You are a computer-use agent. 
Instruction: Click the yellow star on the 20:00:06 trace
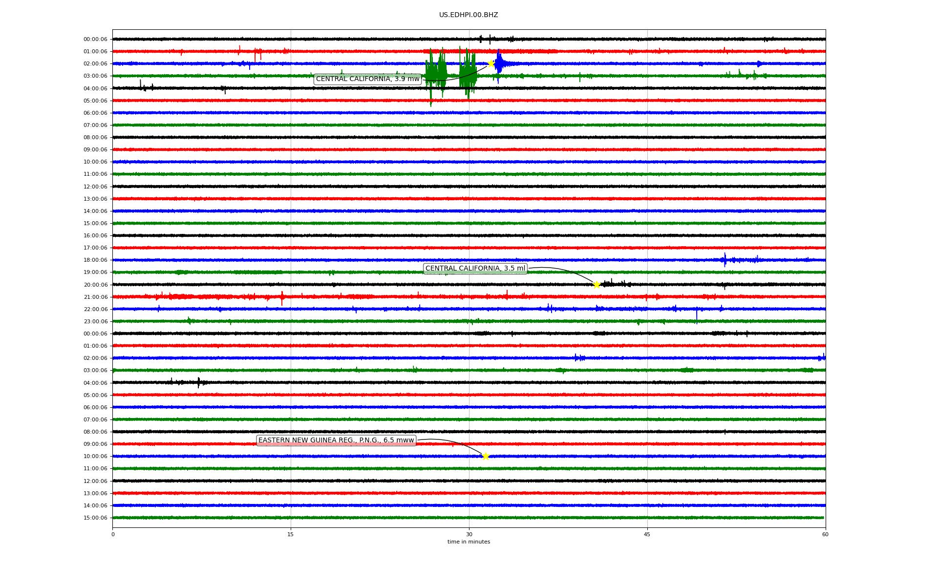[597, 285]
